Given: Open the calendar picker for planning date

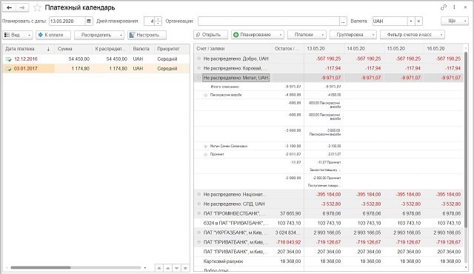Looking at the screenshot, I should (89, 21).
